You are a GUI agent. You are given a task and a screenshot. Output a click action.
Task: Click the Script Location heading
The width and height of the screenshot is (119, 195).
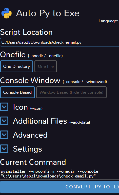point(26,32)
